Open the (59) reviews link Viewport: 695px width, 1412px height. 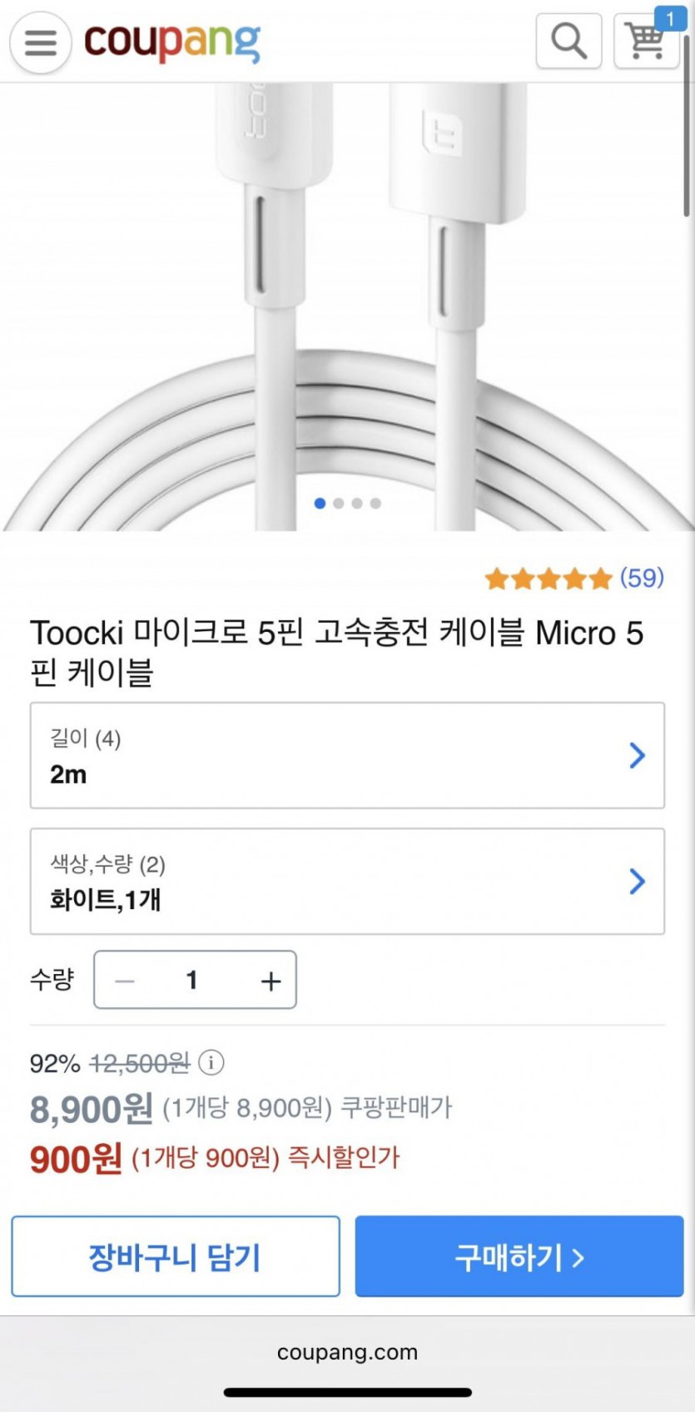click(x=642, y=578)
